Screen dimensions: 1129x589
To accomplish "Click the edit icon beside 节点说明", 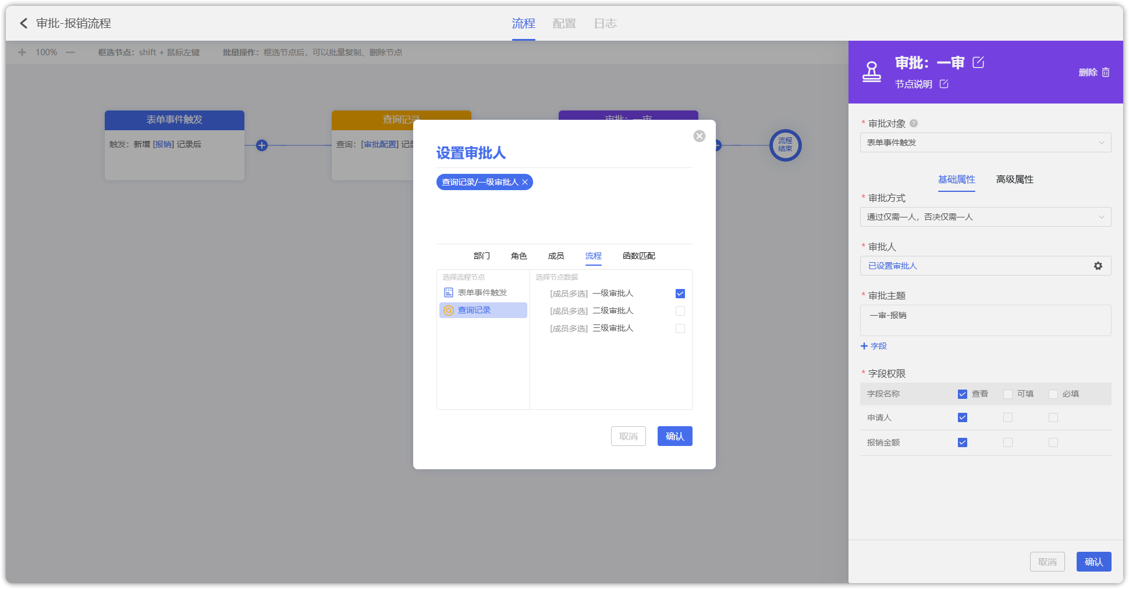I will (x=944, y=84).
